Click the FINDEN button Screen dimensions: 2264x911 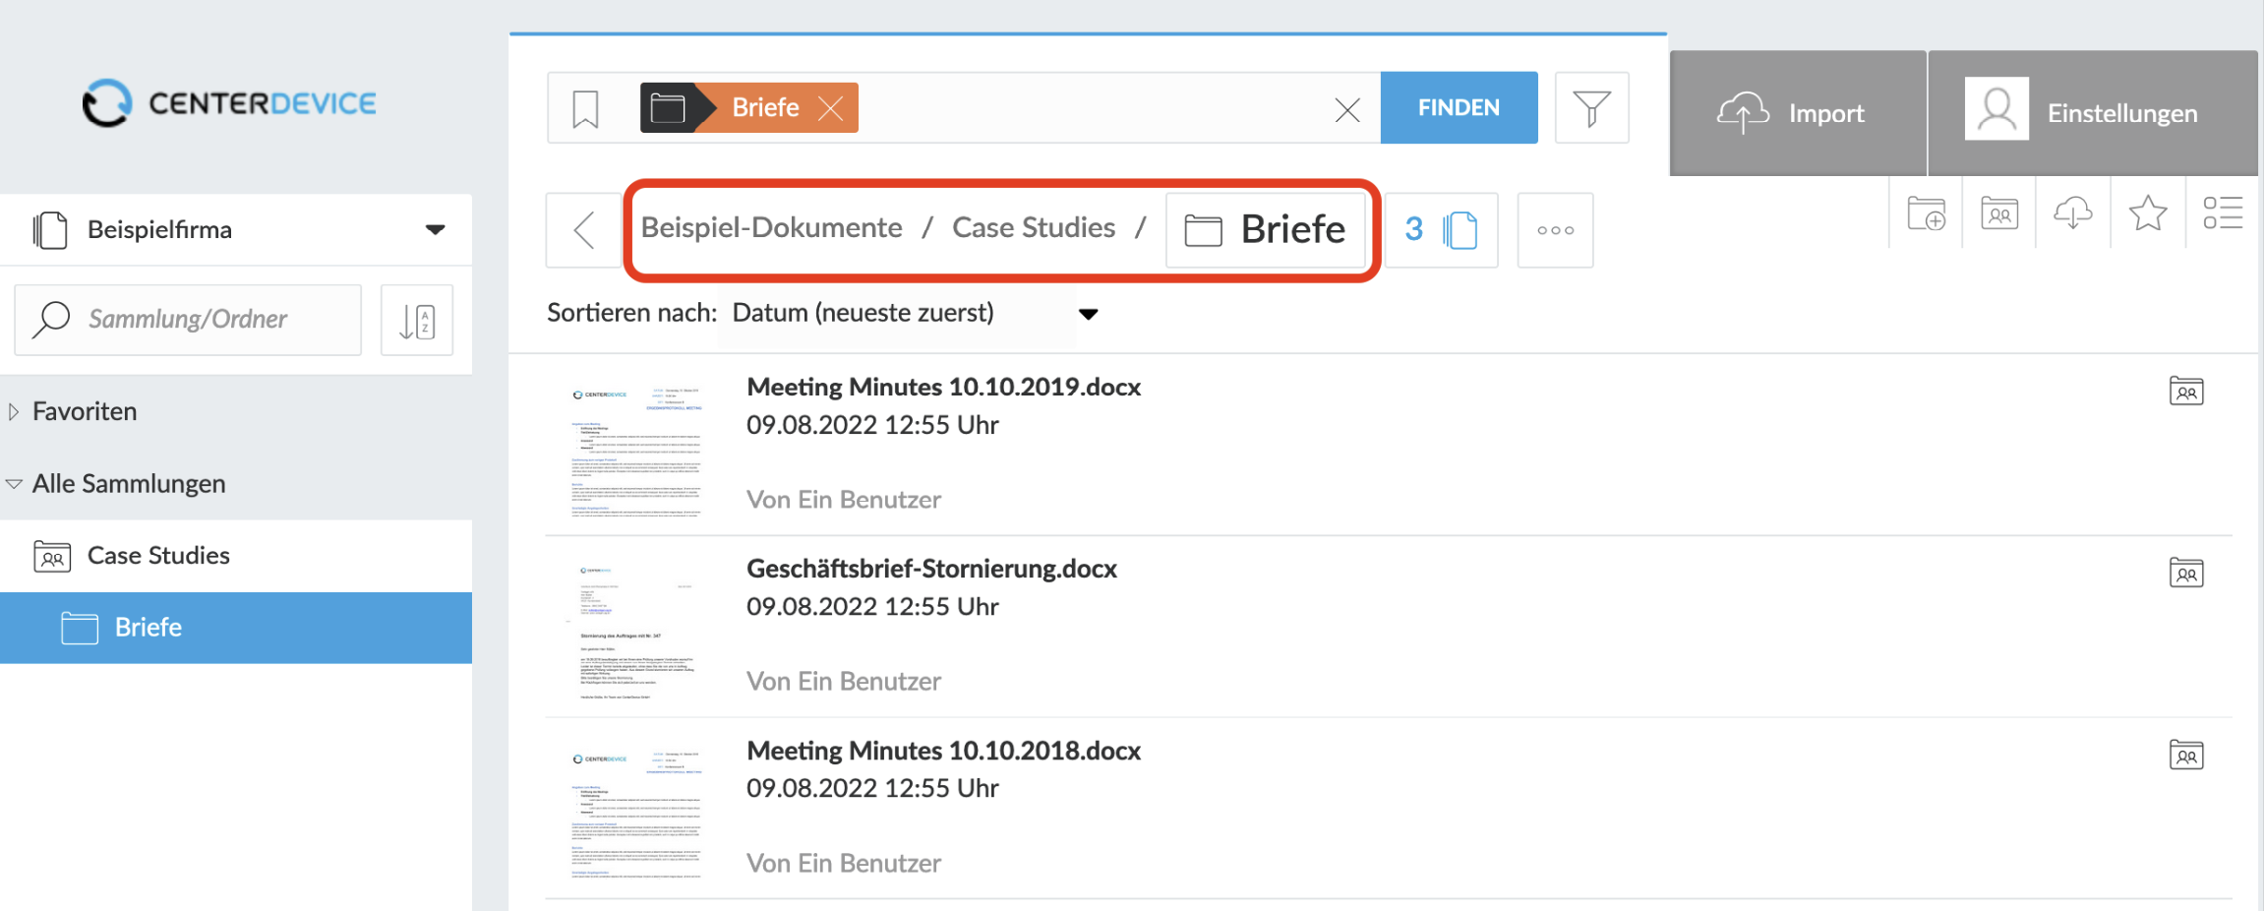(x=1459, y=107)
